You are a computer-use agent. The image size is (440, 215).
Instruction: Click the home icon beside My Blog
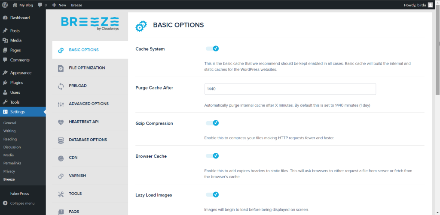pyautogui.click(x=15, y=5)
